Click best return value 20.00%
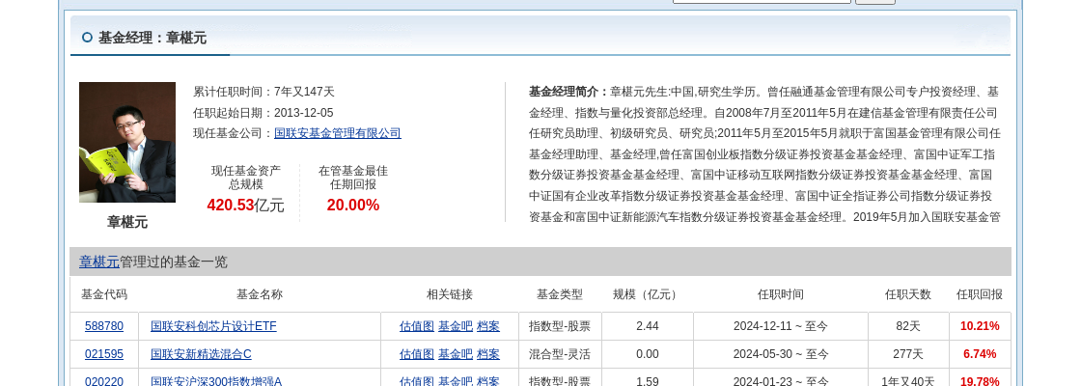Image resolution: width=1081 pixels, height=386 pixels. (x=353, y=206)
